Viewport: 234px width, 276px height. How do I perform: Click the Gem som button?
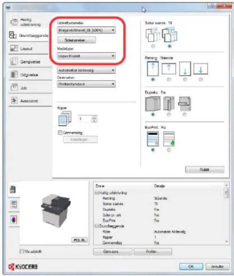click(x=112, y=252)
